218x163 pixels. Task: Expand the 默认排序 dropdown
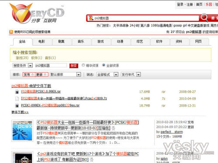[65, 75]
